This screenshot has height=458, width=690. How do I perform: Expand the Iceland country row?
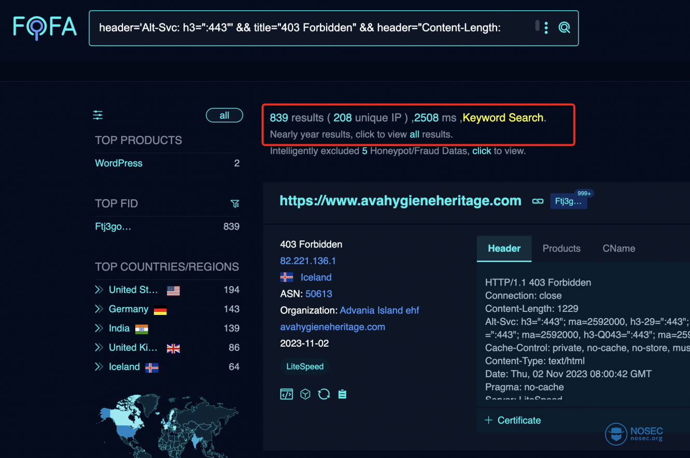pyautogui.click(x=100, y=366)
